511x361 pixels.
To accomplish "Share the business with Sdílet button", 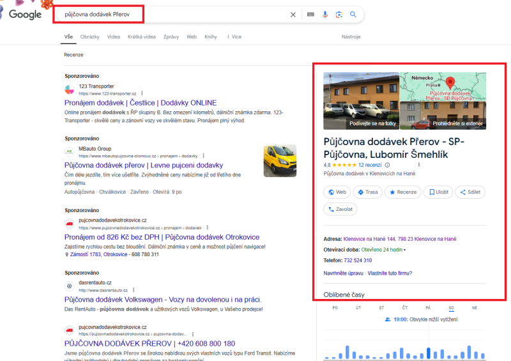I will tap(470, 192).
